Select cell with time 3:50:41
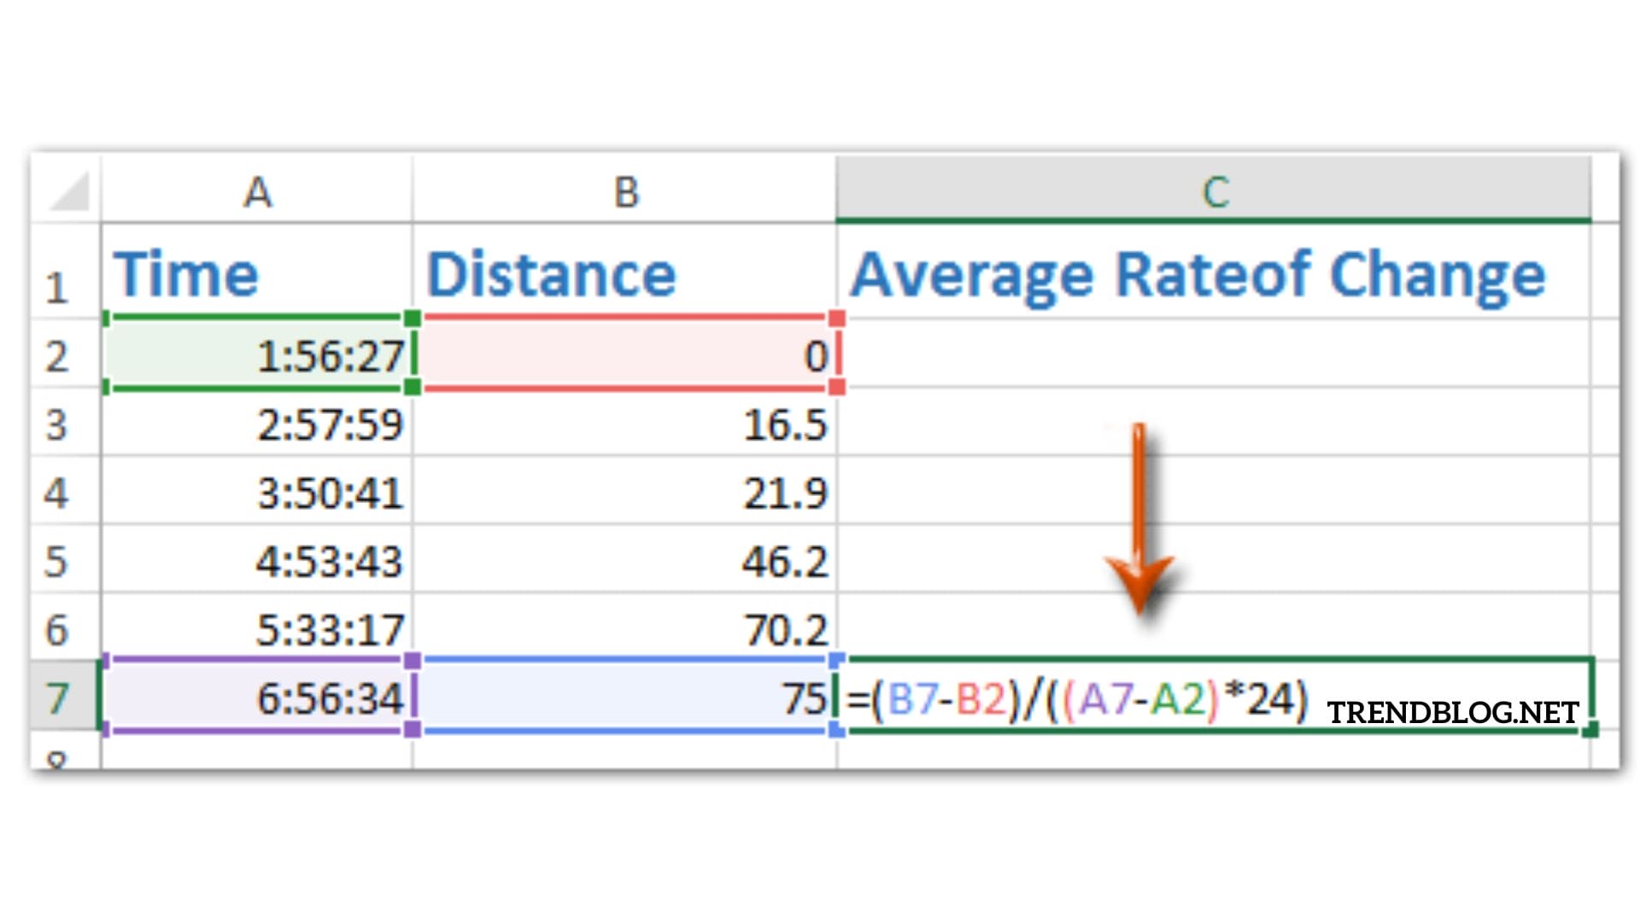 [330, 493]
